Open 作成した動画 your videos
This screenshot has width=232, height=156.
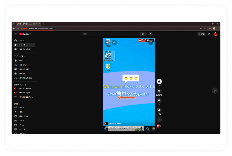tap(24, 69)
